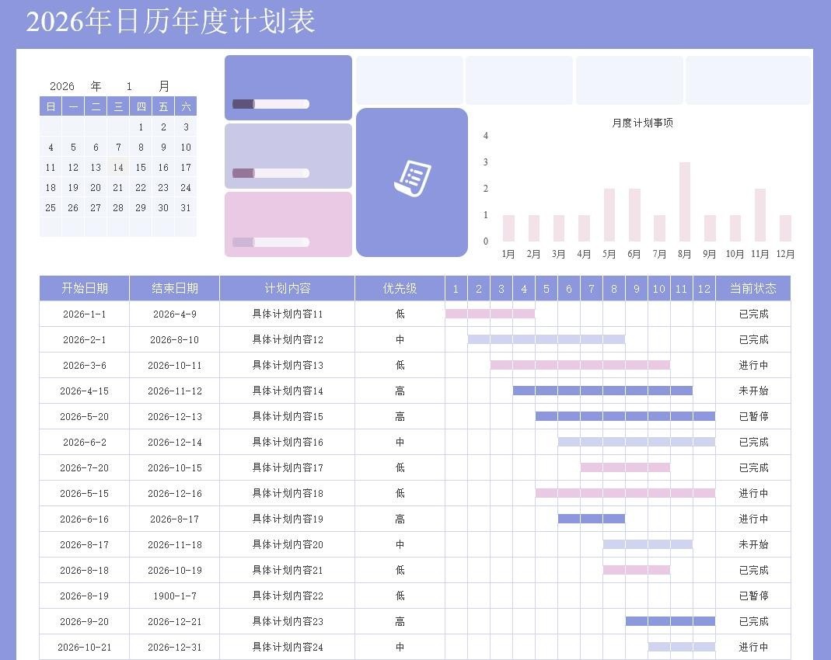Select day 14 in the January calendar
The height and width of the screenshot is (660, 831).
click(118, 168)
